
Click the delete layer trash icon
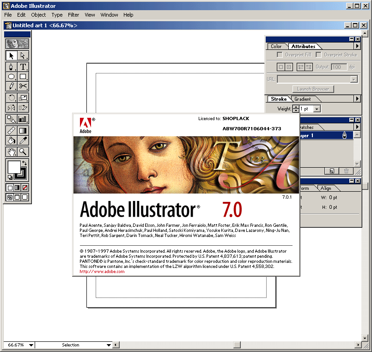[x=346, y=171]
